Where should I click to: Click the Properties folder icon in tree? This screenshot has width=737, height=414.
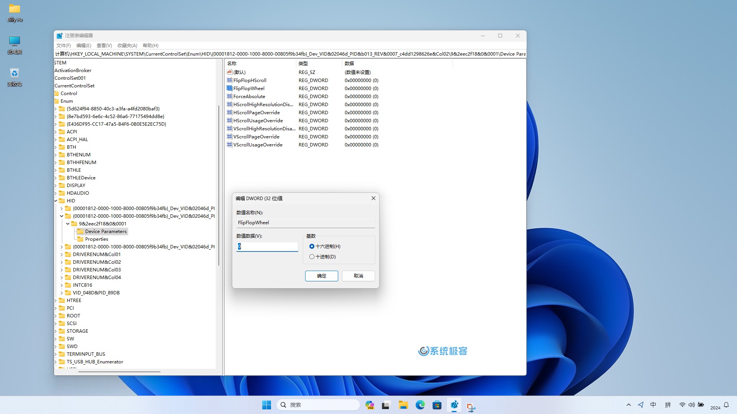80,239
